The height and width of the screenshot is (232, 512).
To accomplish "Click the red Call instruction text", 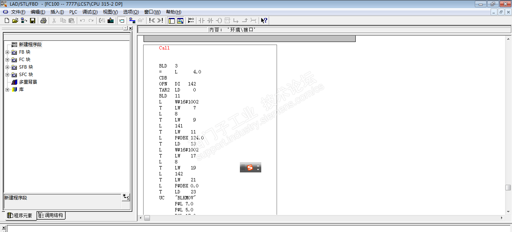I will [x=164, y=48].
